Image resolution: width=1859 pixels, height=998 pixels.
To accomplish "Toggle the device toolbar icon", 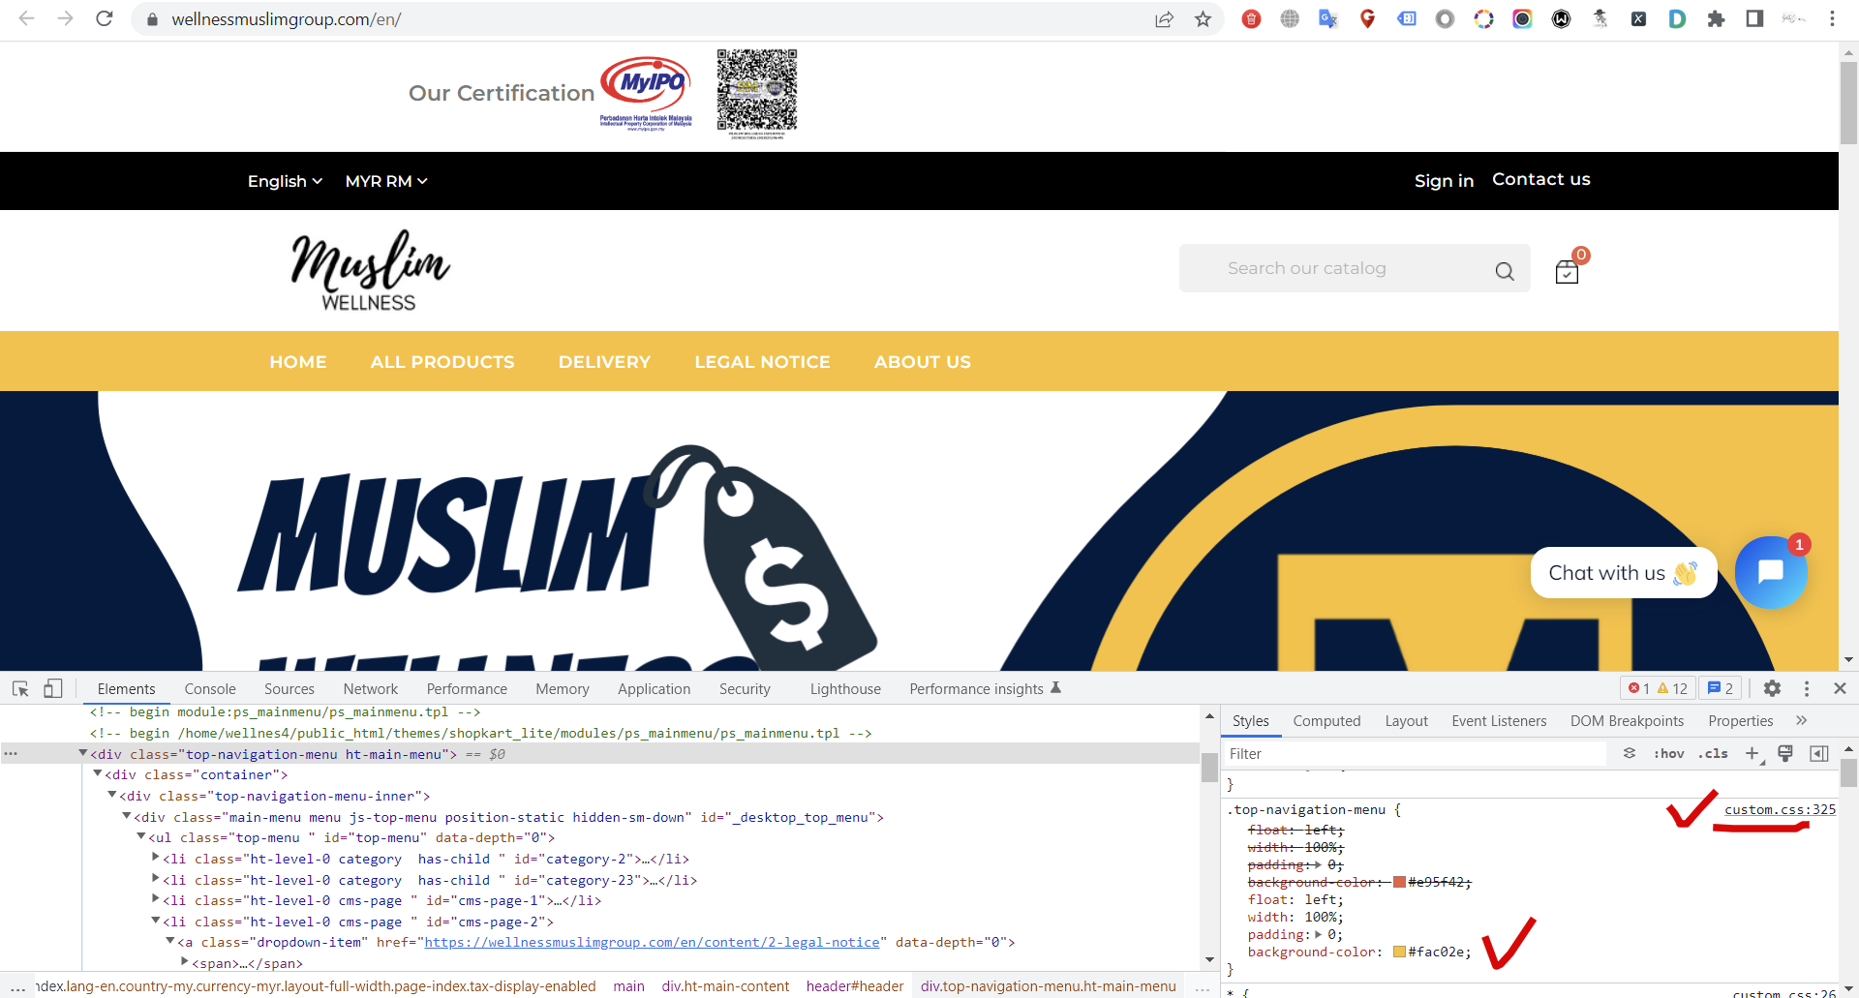I will click(x=53, y=688).
